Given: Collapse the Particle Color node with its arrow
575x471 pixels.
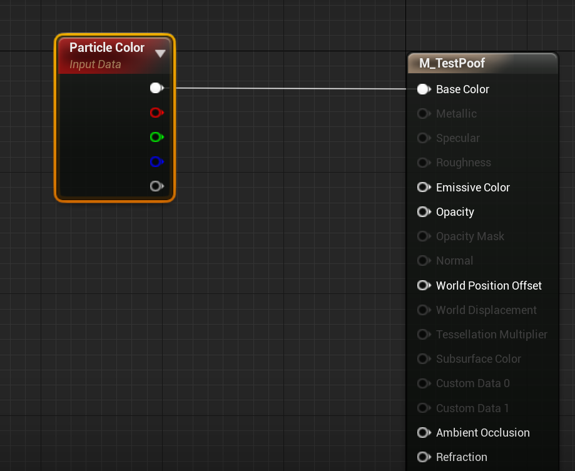Looking at the screenshot, I should click(x=160, y=54).
